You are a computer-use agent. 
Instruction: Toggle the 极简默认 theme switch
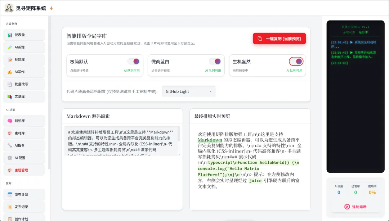click(134, 61)
